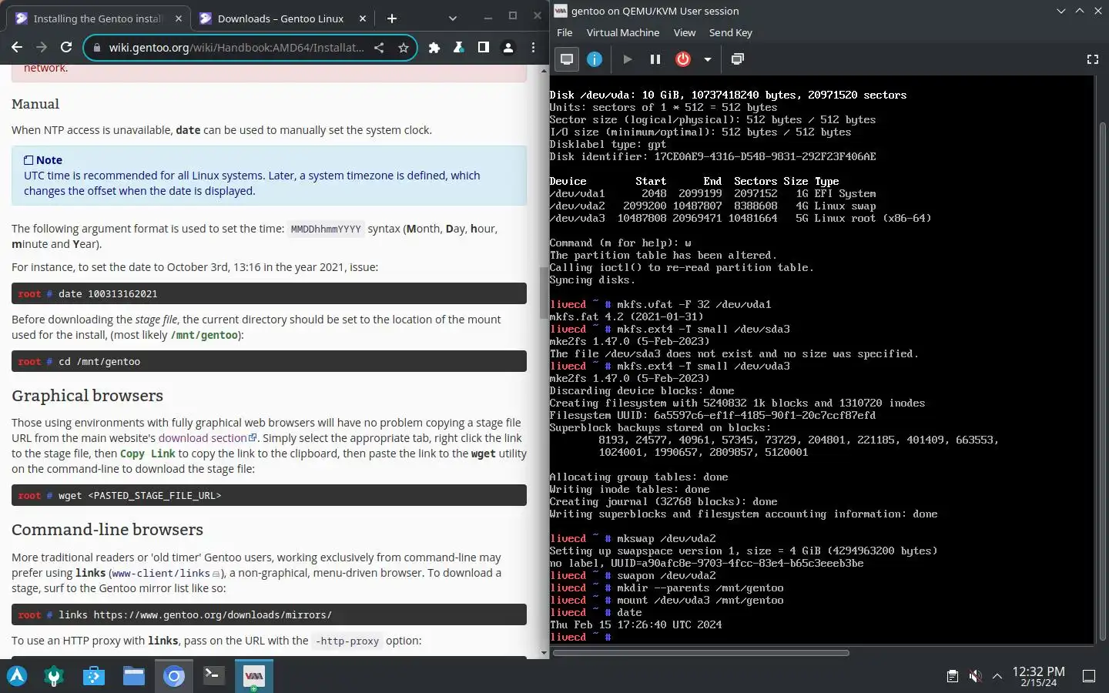This screenshot has height=693, width=1109.
Task: Follow the download section link
Action: [x=208, y=438]
